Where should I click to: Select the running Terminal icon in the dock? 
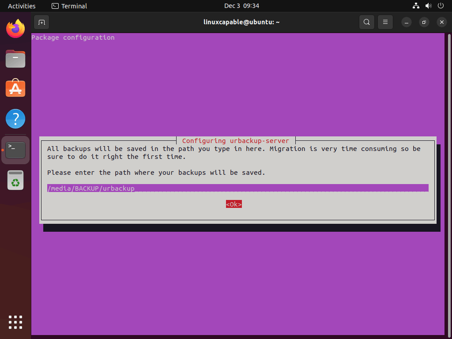15,149
